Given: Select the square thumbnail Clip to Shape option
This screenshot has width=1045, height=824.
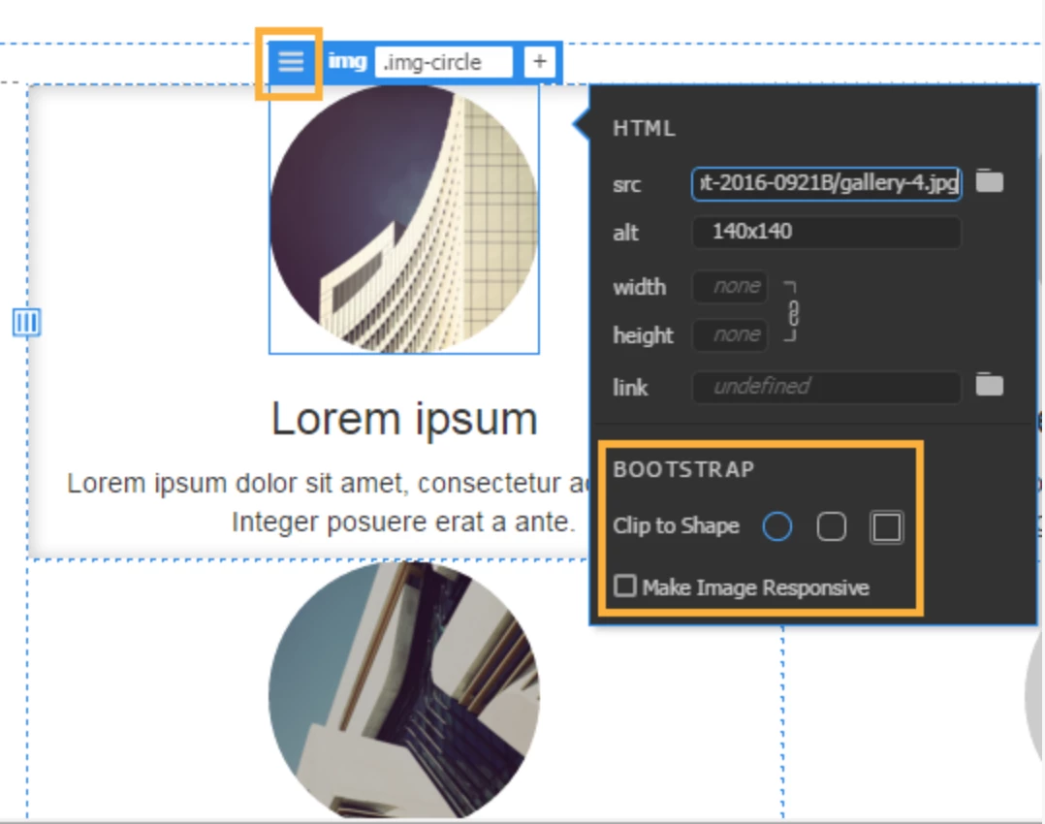Looking at the screenshot, I should pyautogui.click(x=886, y=527).
